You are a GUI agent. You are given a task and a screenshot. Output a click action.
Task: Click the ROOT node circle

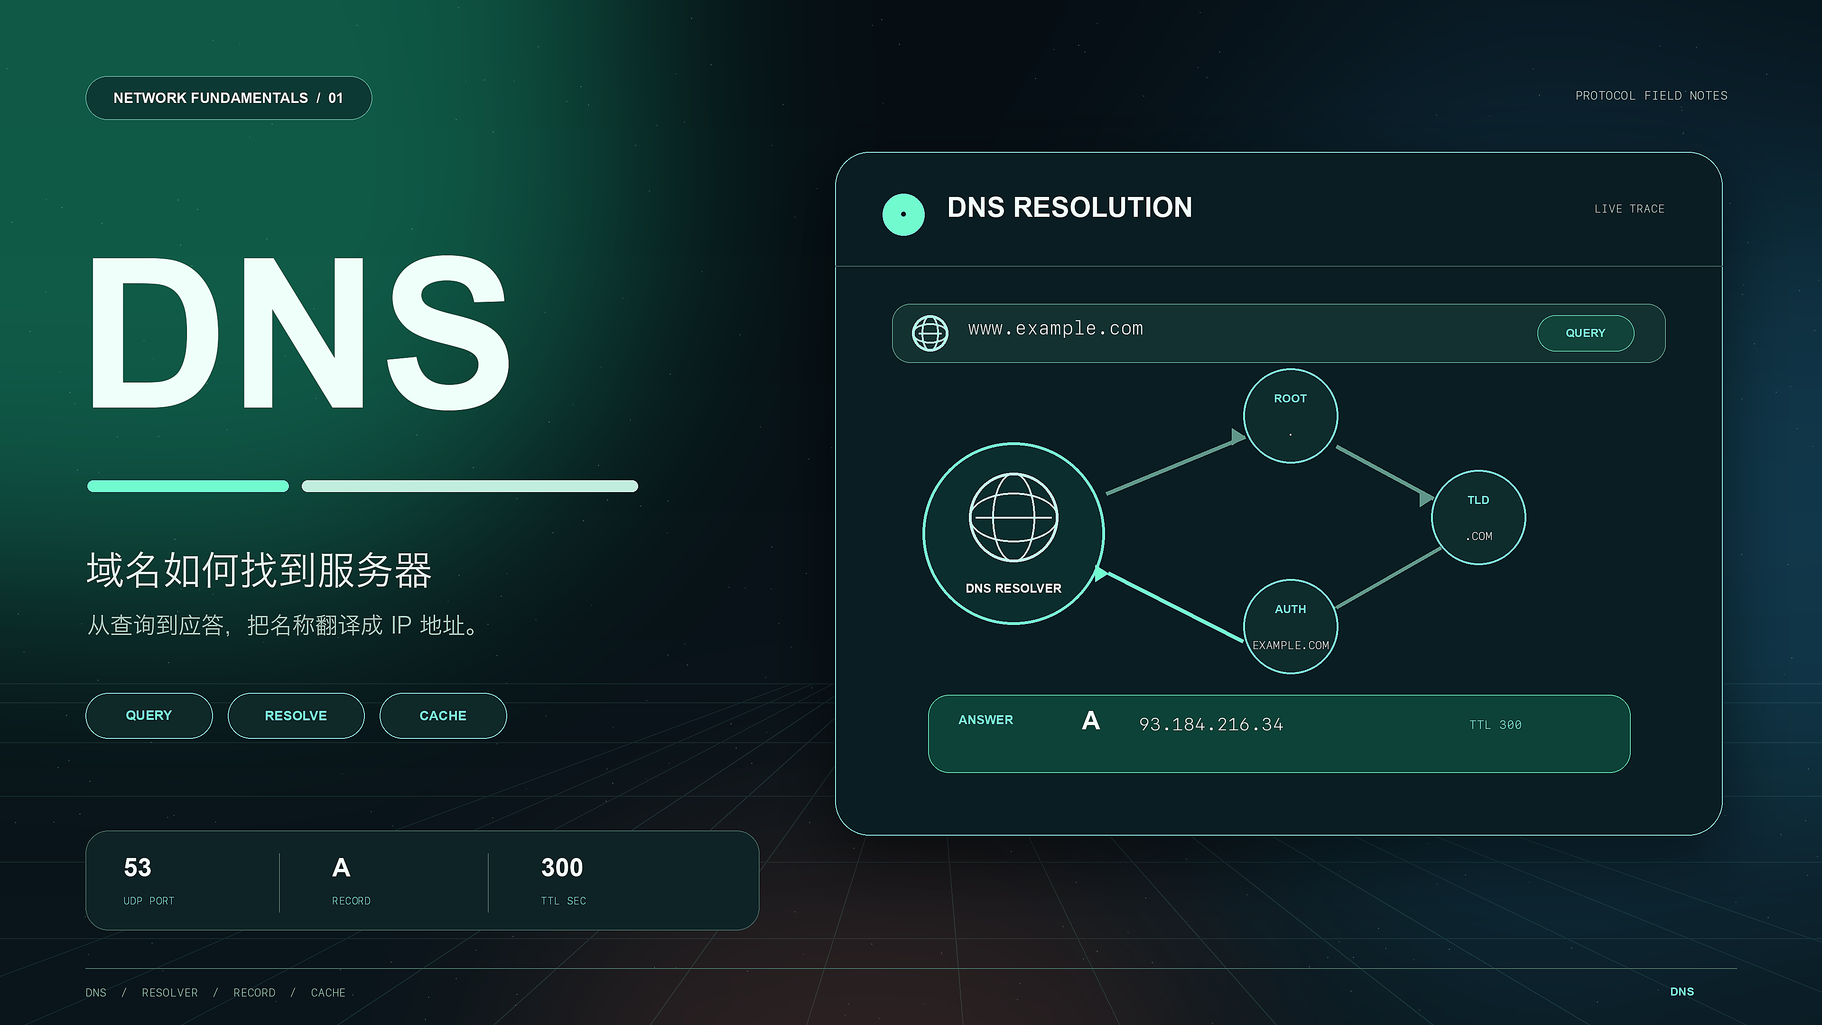click(1290, 416)
